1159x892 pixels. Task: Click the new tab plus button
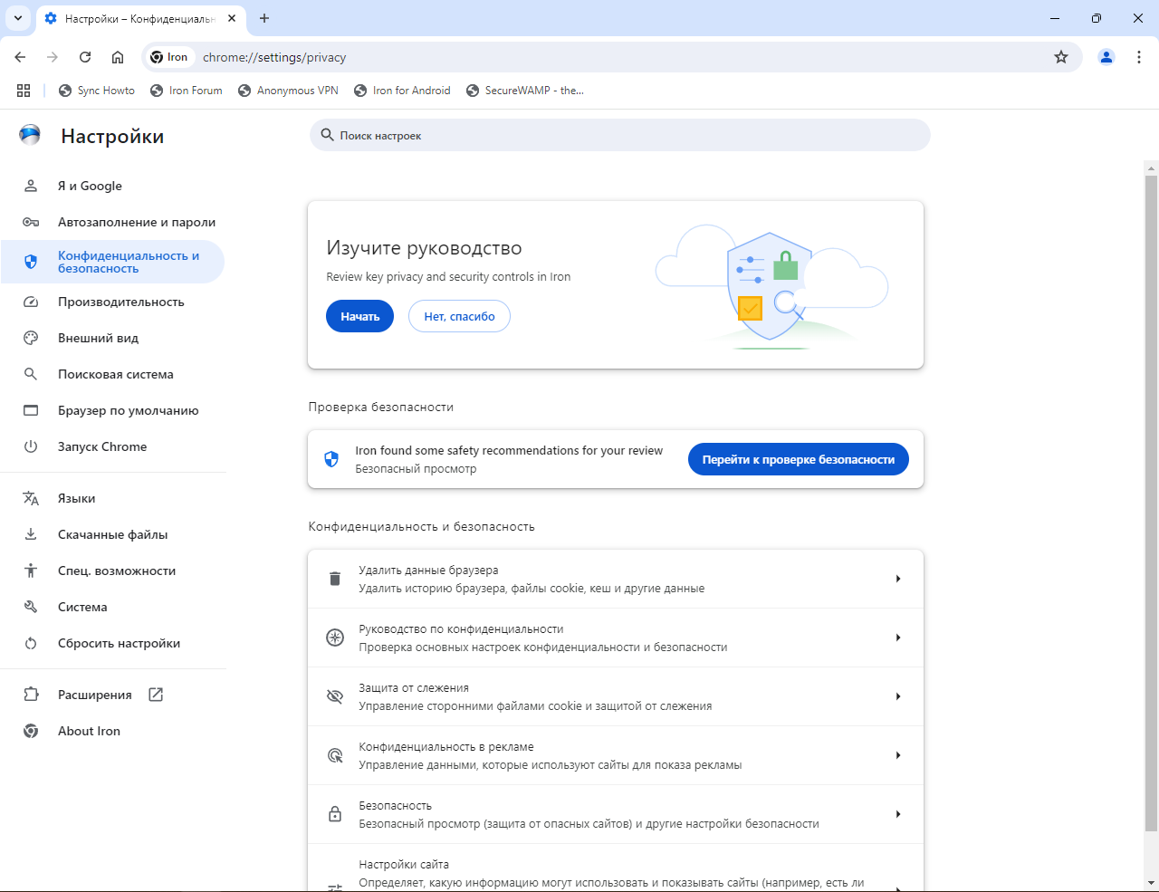264,18
